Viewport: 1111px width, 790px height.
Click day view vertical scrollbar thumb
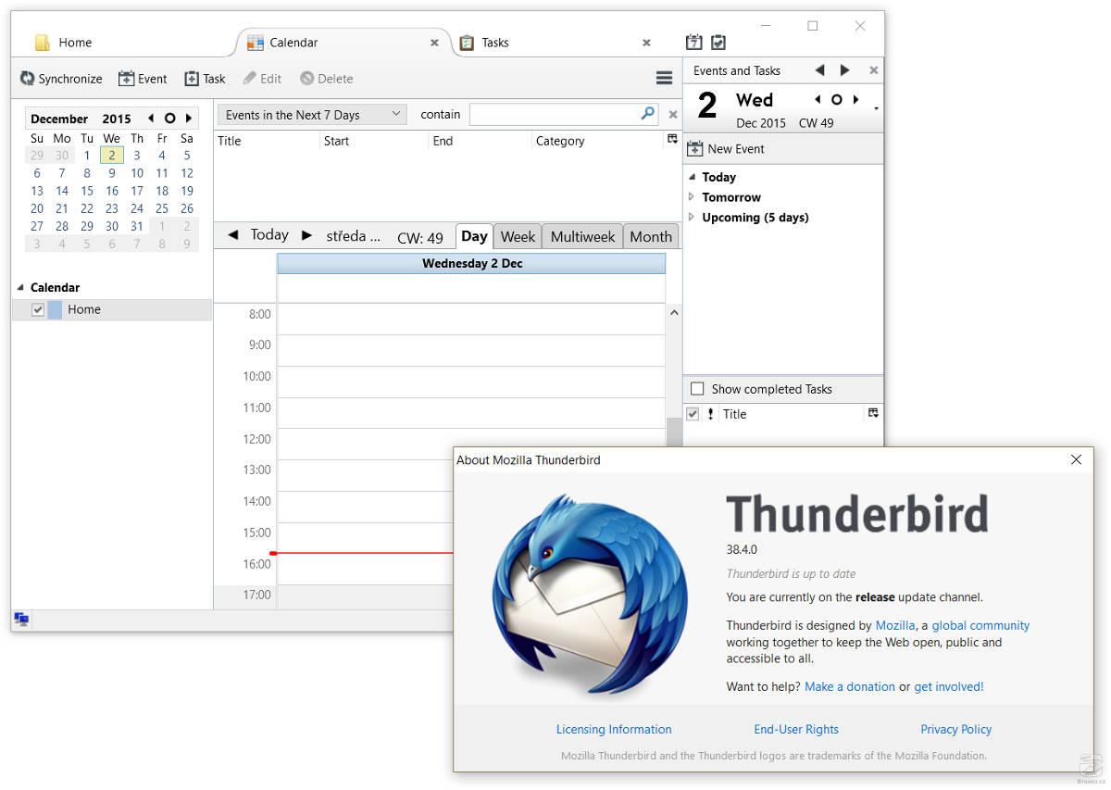tap(673, 433)
